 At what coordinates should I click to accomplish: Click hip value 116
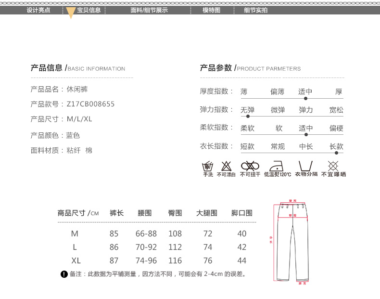175,260
